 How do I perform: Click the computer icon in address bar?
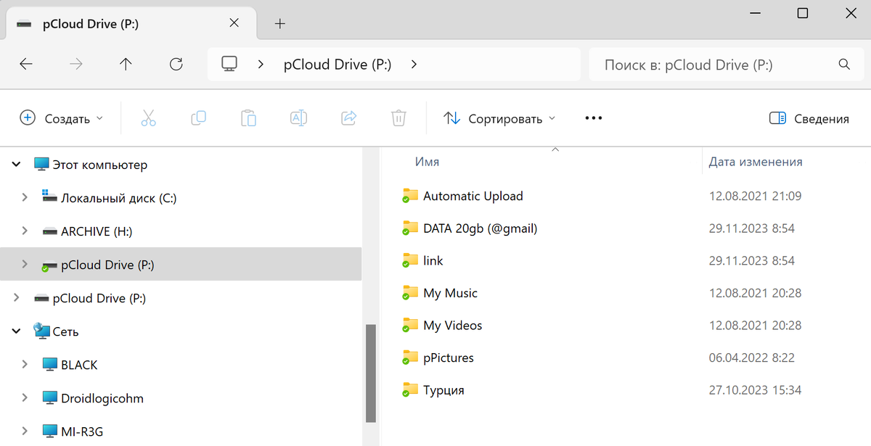click(x=230, y=64)
